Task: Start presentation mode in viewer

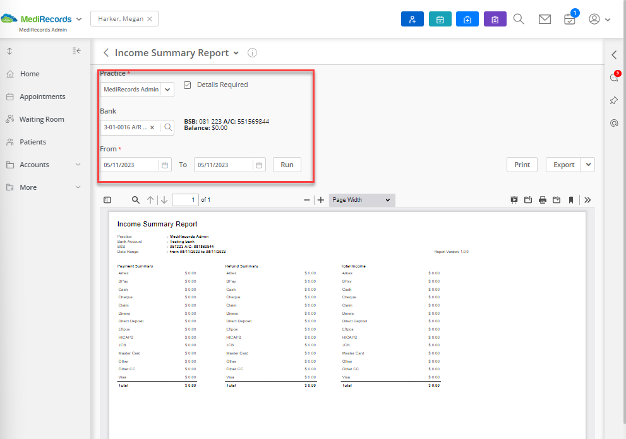Action: tap(514, 200)
